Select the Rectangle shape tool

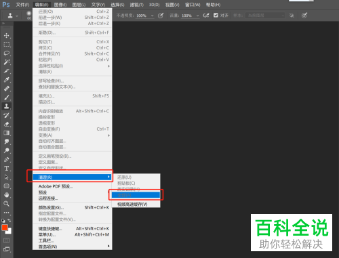coord(7,186)
